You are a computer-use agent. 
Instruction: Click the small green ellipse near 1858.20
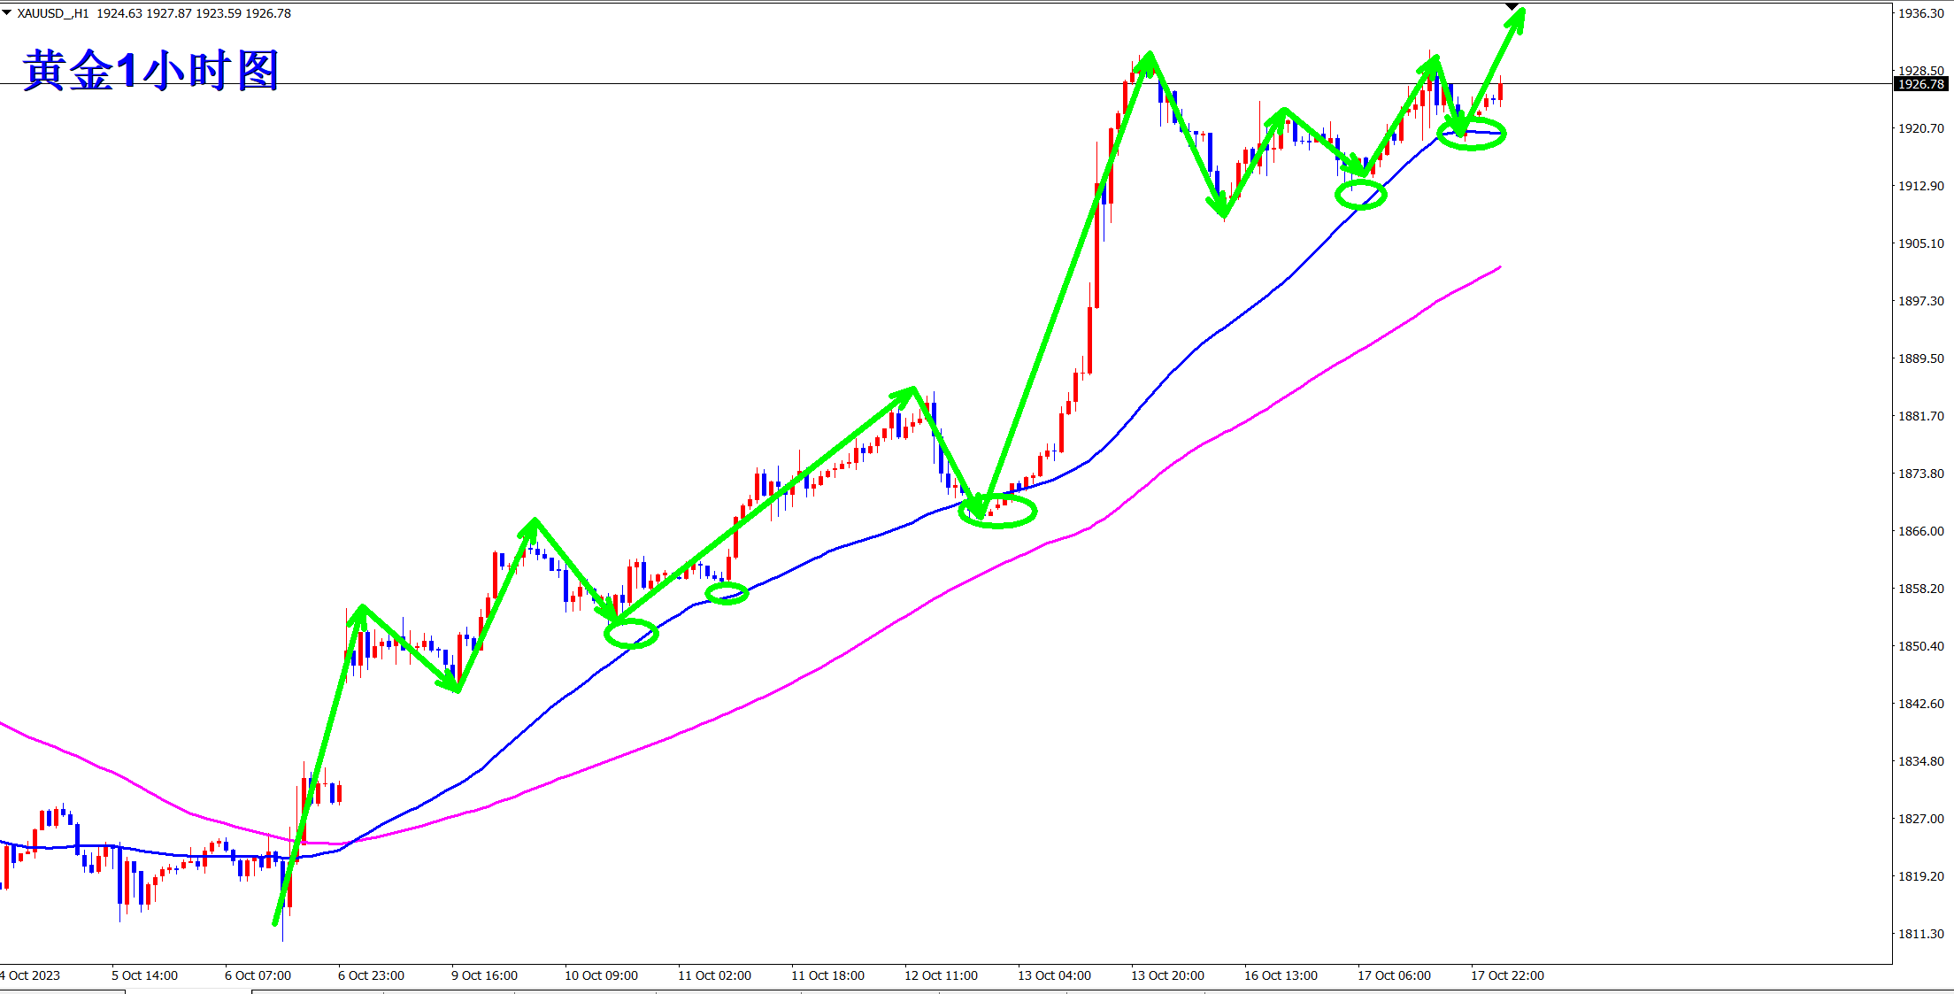(x=727, y=593)
